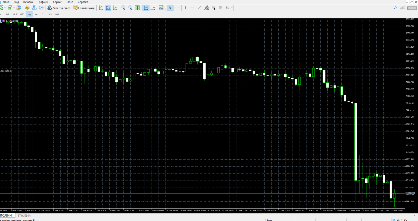Viewport: 418px width, 221px height.
Task: Toggle the candlestick chart mode
Action: click(x=108, y=8)
